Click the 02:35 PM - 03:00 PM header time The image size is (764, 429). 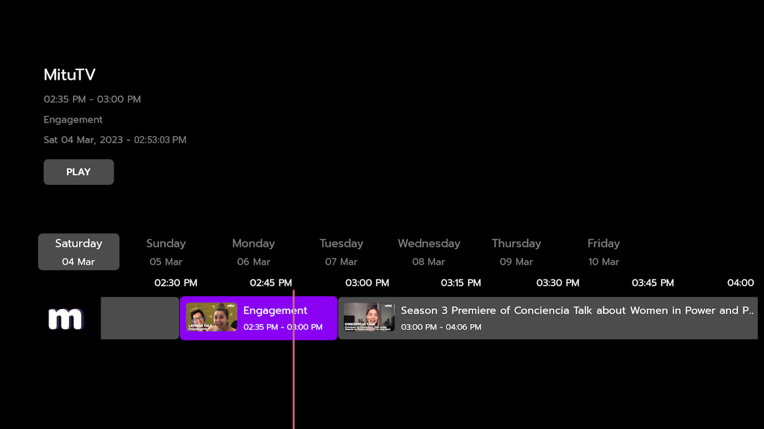click(x=92, y=99)
